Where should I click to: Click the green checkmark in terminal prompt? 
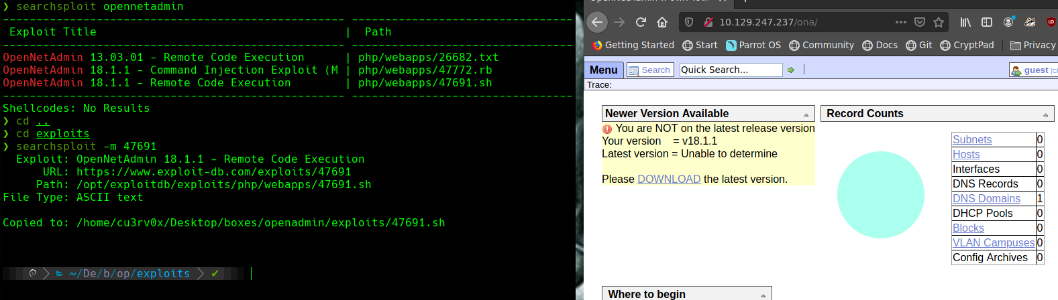tap(215, 273)
